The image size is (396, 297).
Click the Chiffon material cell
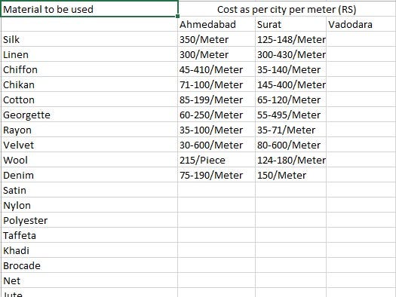point(90,69)
